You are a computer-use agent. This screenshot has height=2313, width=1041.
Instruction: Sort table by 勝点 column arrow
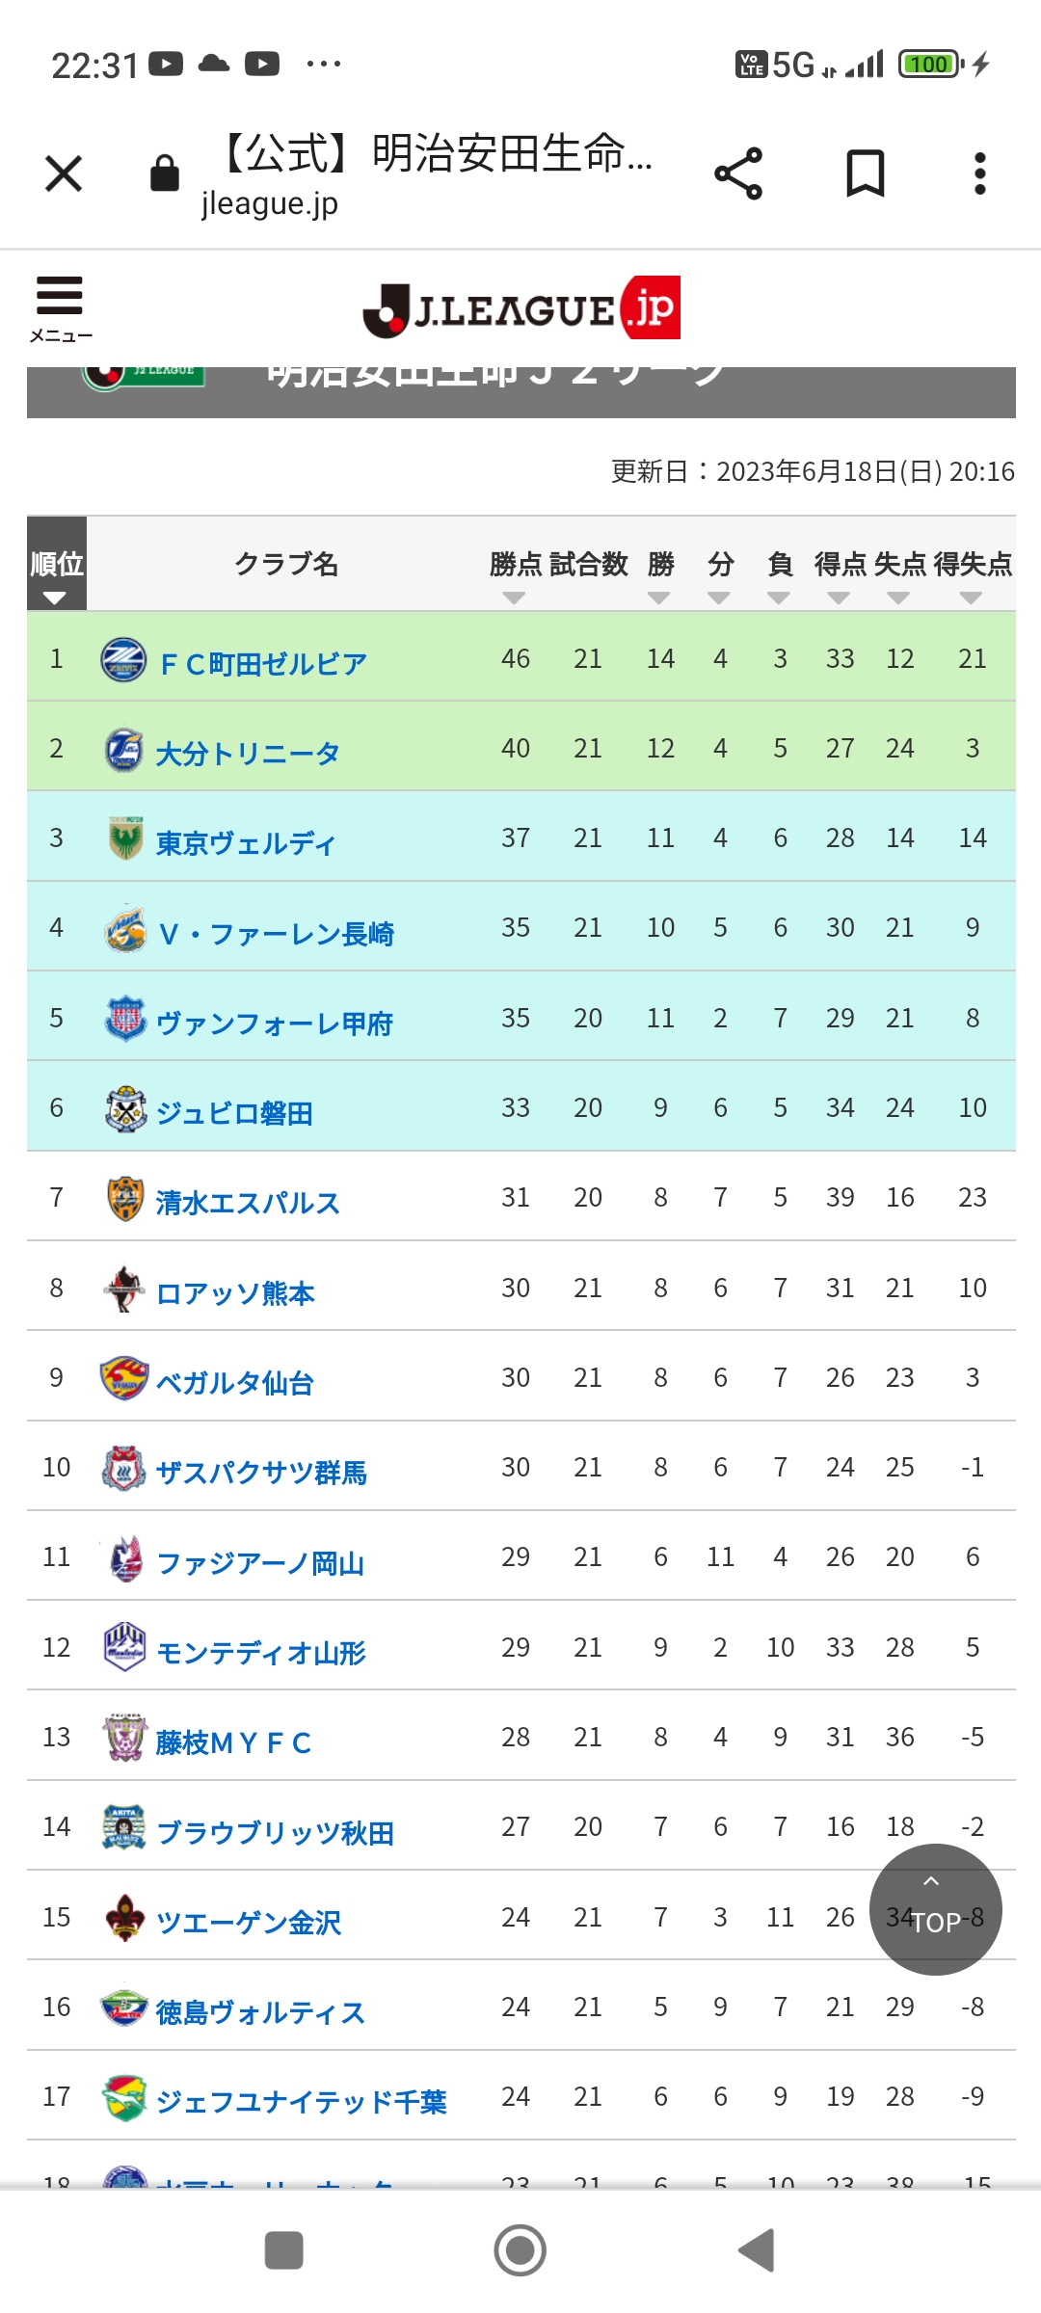tap(515, 598)
